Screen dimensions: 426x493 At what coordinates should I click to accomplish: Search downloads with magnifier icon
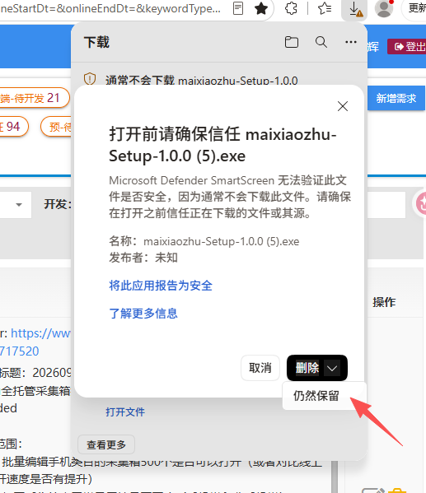coord(321,42)
